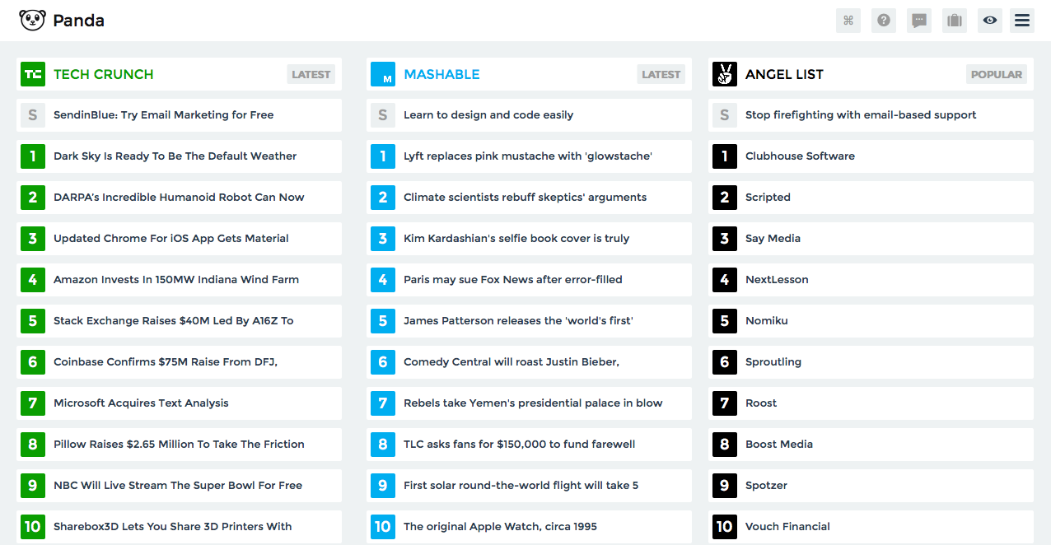Select Clubhouse Software in Angel List

pos(800,156)
